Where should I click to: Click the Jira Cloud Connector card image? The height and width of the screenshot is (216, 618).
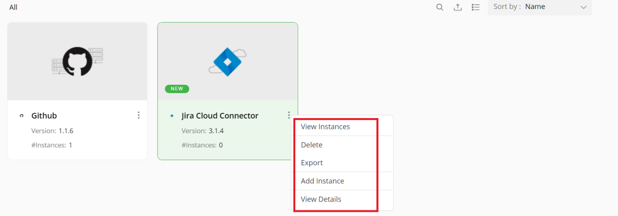tap(228, 62)
